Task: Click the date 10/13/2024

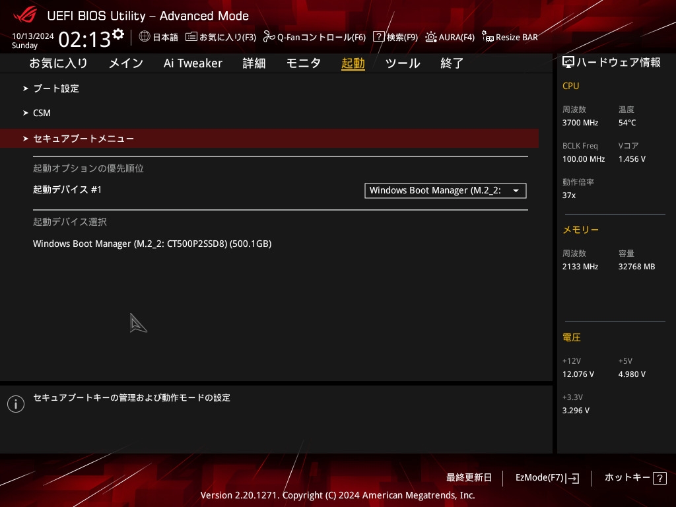Action: click(x=33, y=36)
